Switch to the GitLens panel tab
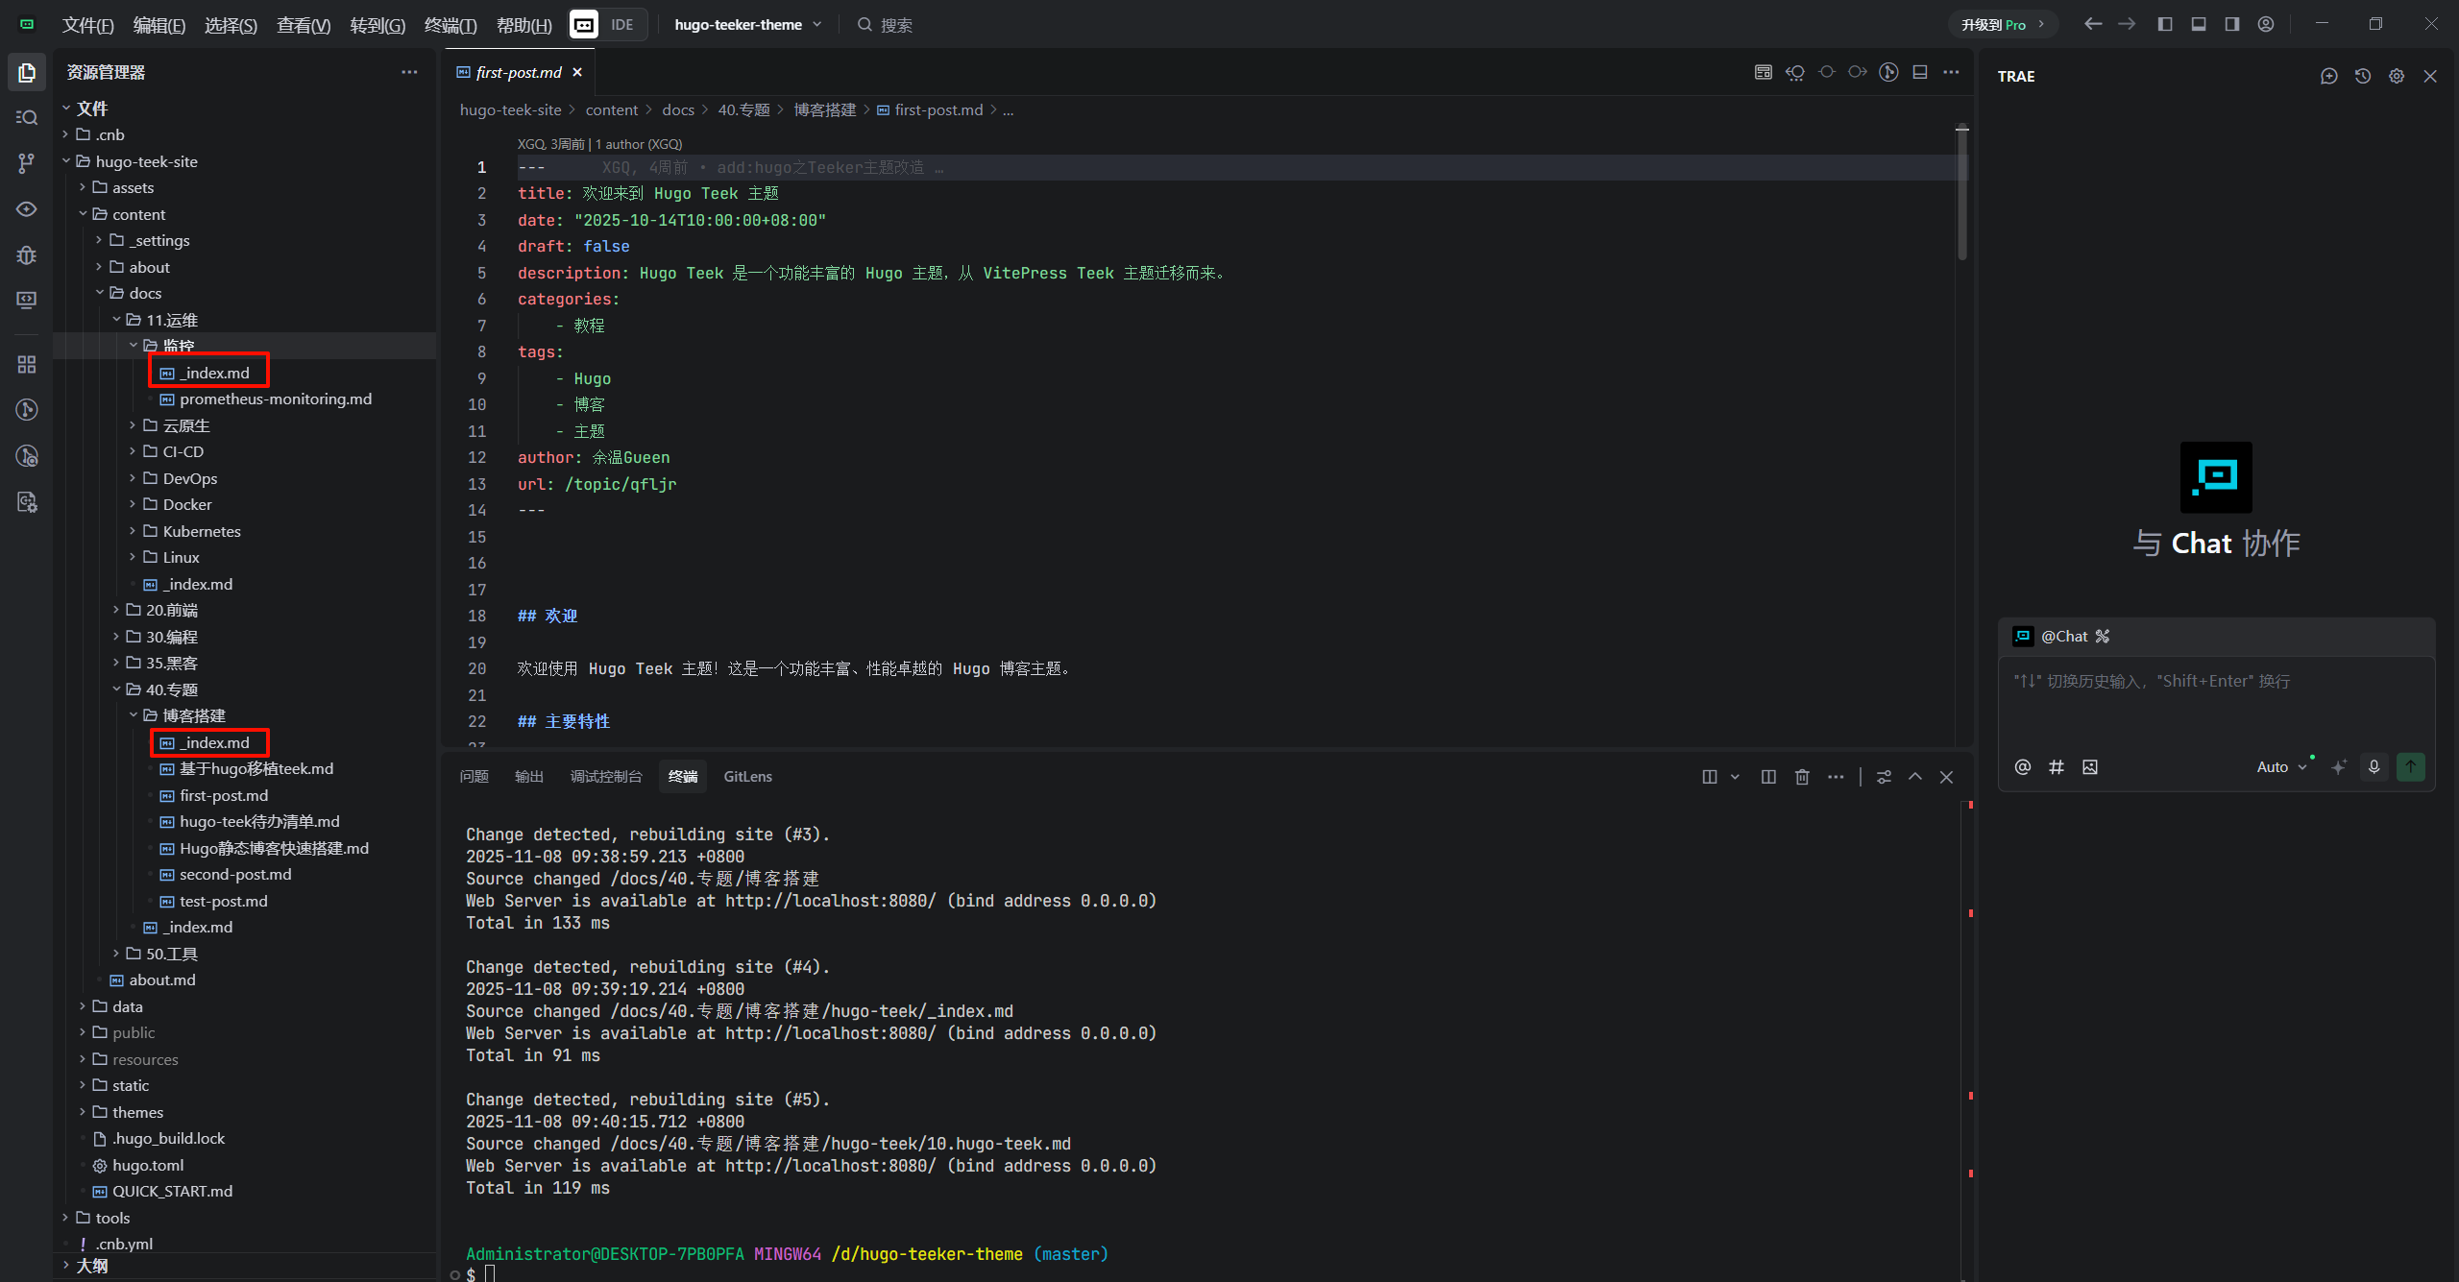The image size is (2459, 1282). (x=747, y=776)
